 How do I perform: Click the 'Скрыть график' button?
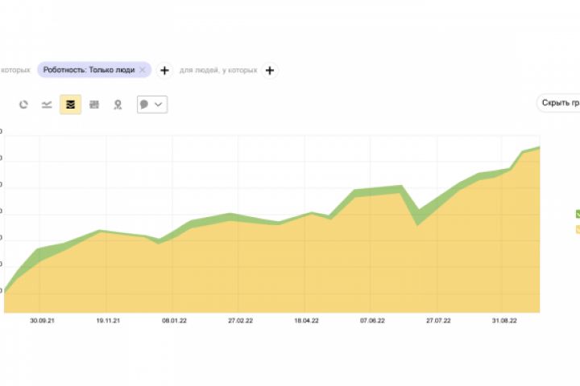tap(559, 103)
